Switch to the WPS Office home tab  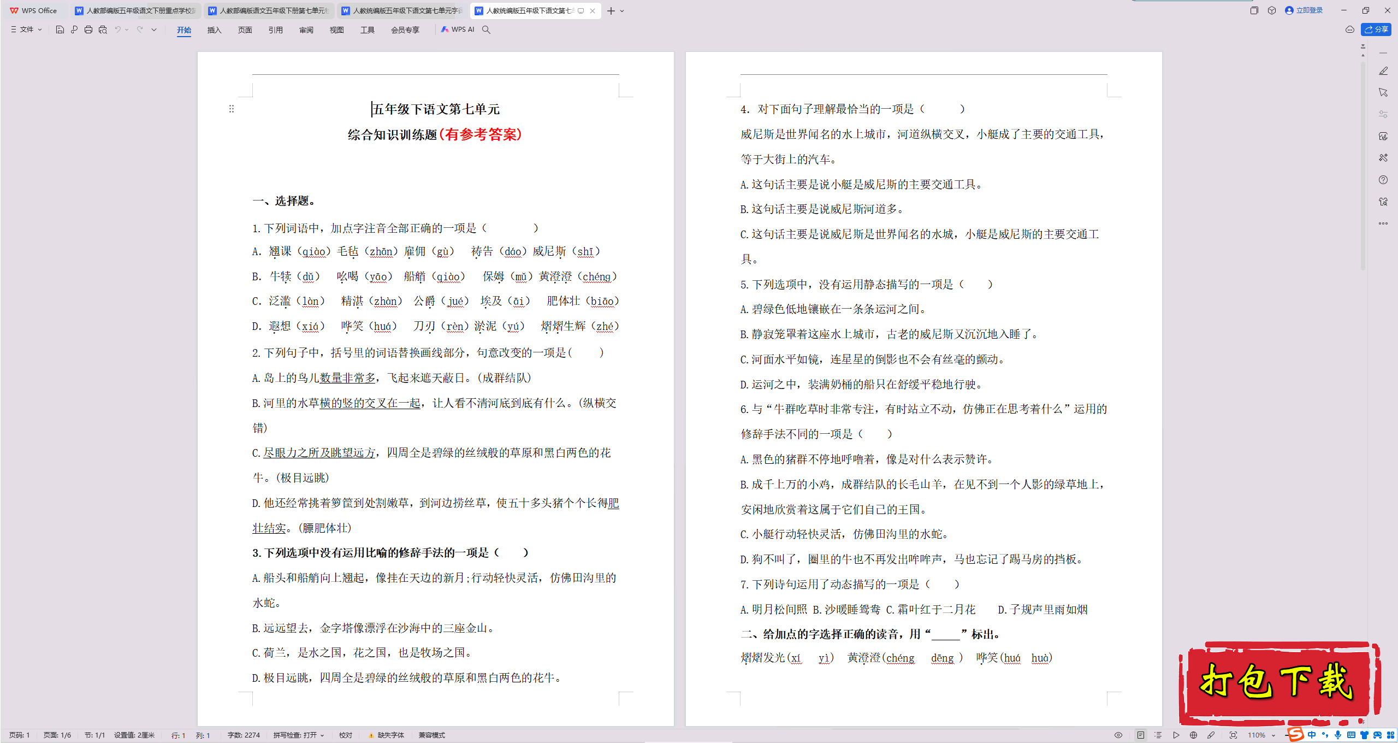(x=34, y=10)
